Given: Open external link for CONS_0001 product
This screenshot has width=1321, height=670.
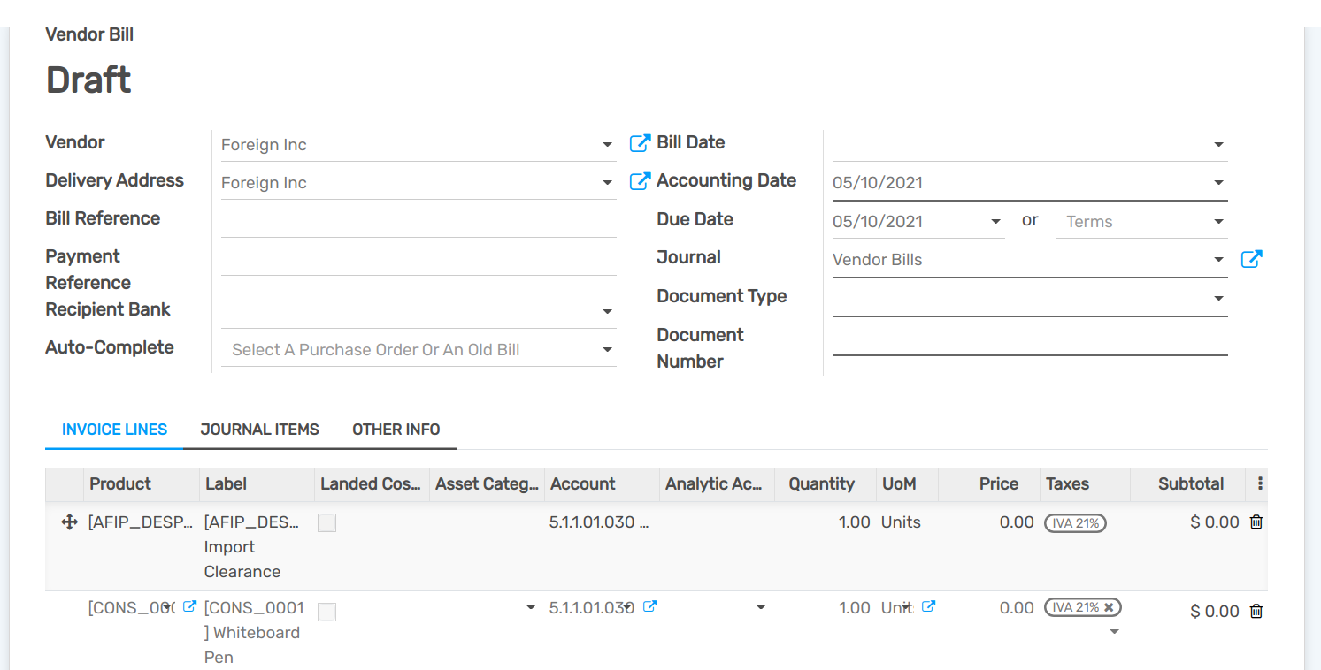Looking at the screenshot, I should [x=189, y=607].
